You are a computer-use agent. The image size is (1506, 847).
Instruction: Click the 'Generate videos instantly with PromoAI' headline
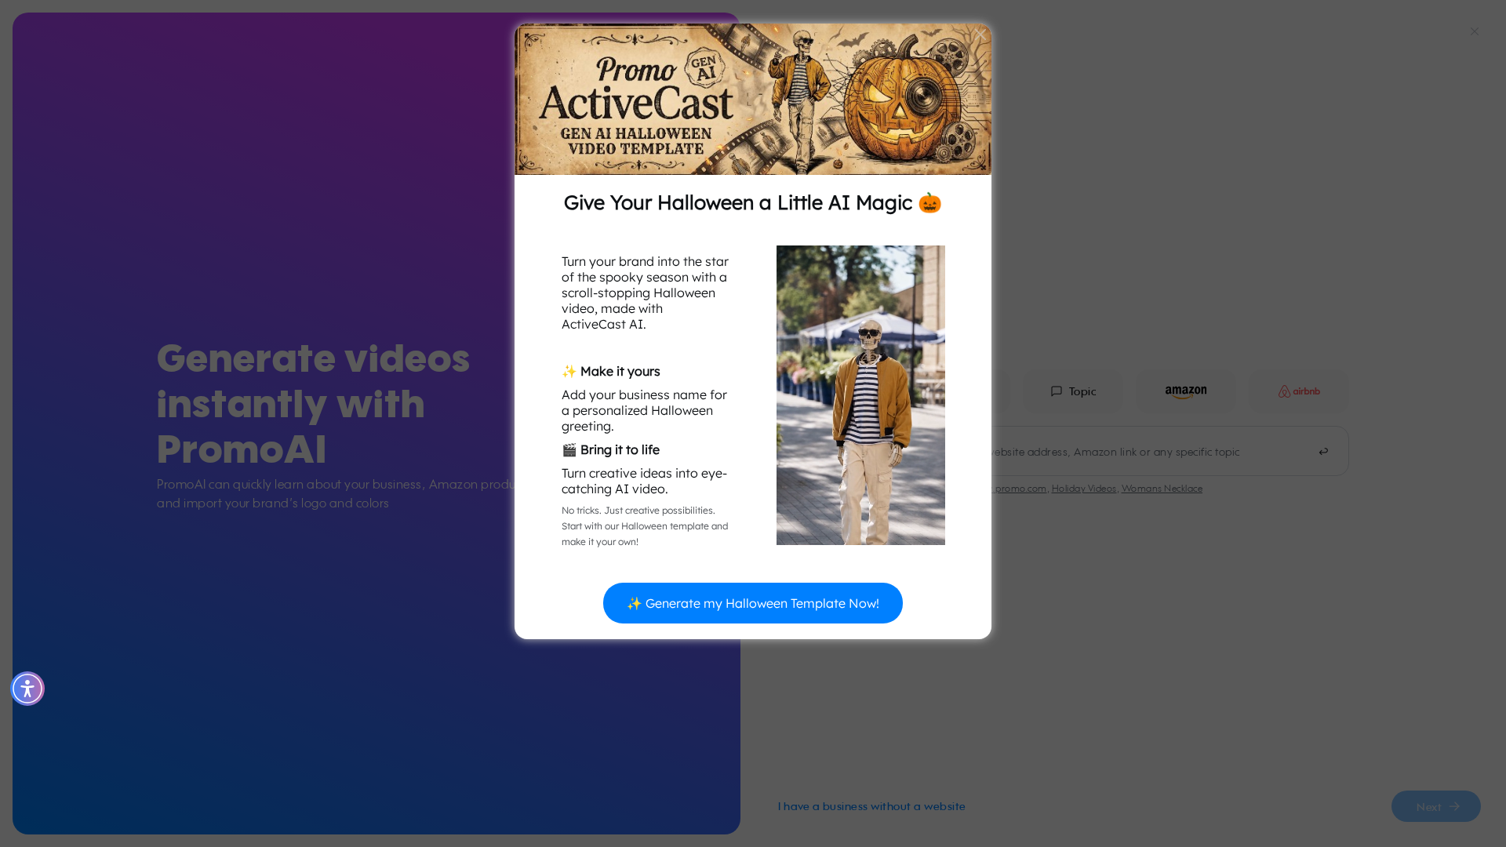314,403
